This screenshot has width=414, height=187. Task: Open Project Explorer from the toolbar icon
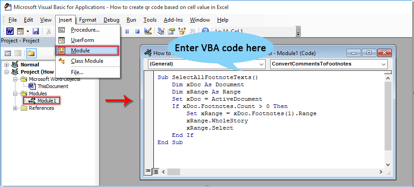161,31
